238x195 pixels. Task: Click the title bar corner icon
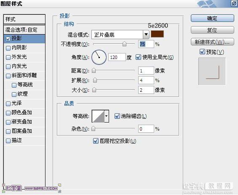coord(234,3)
